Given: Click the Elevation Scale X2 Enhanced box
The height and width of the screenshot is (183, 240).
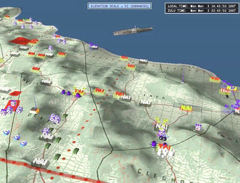Looking at the screenshot, I should pos(120,6).
